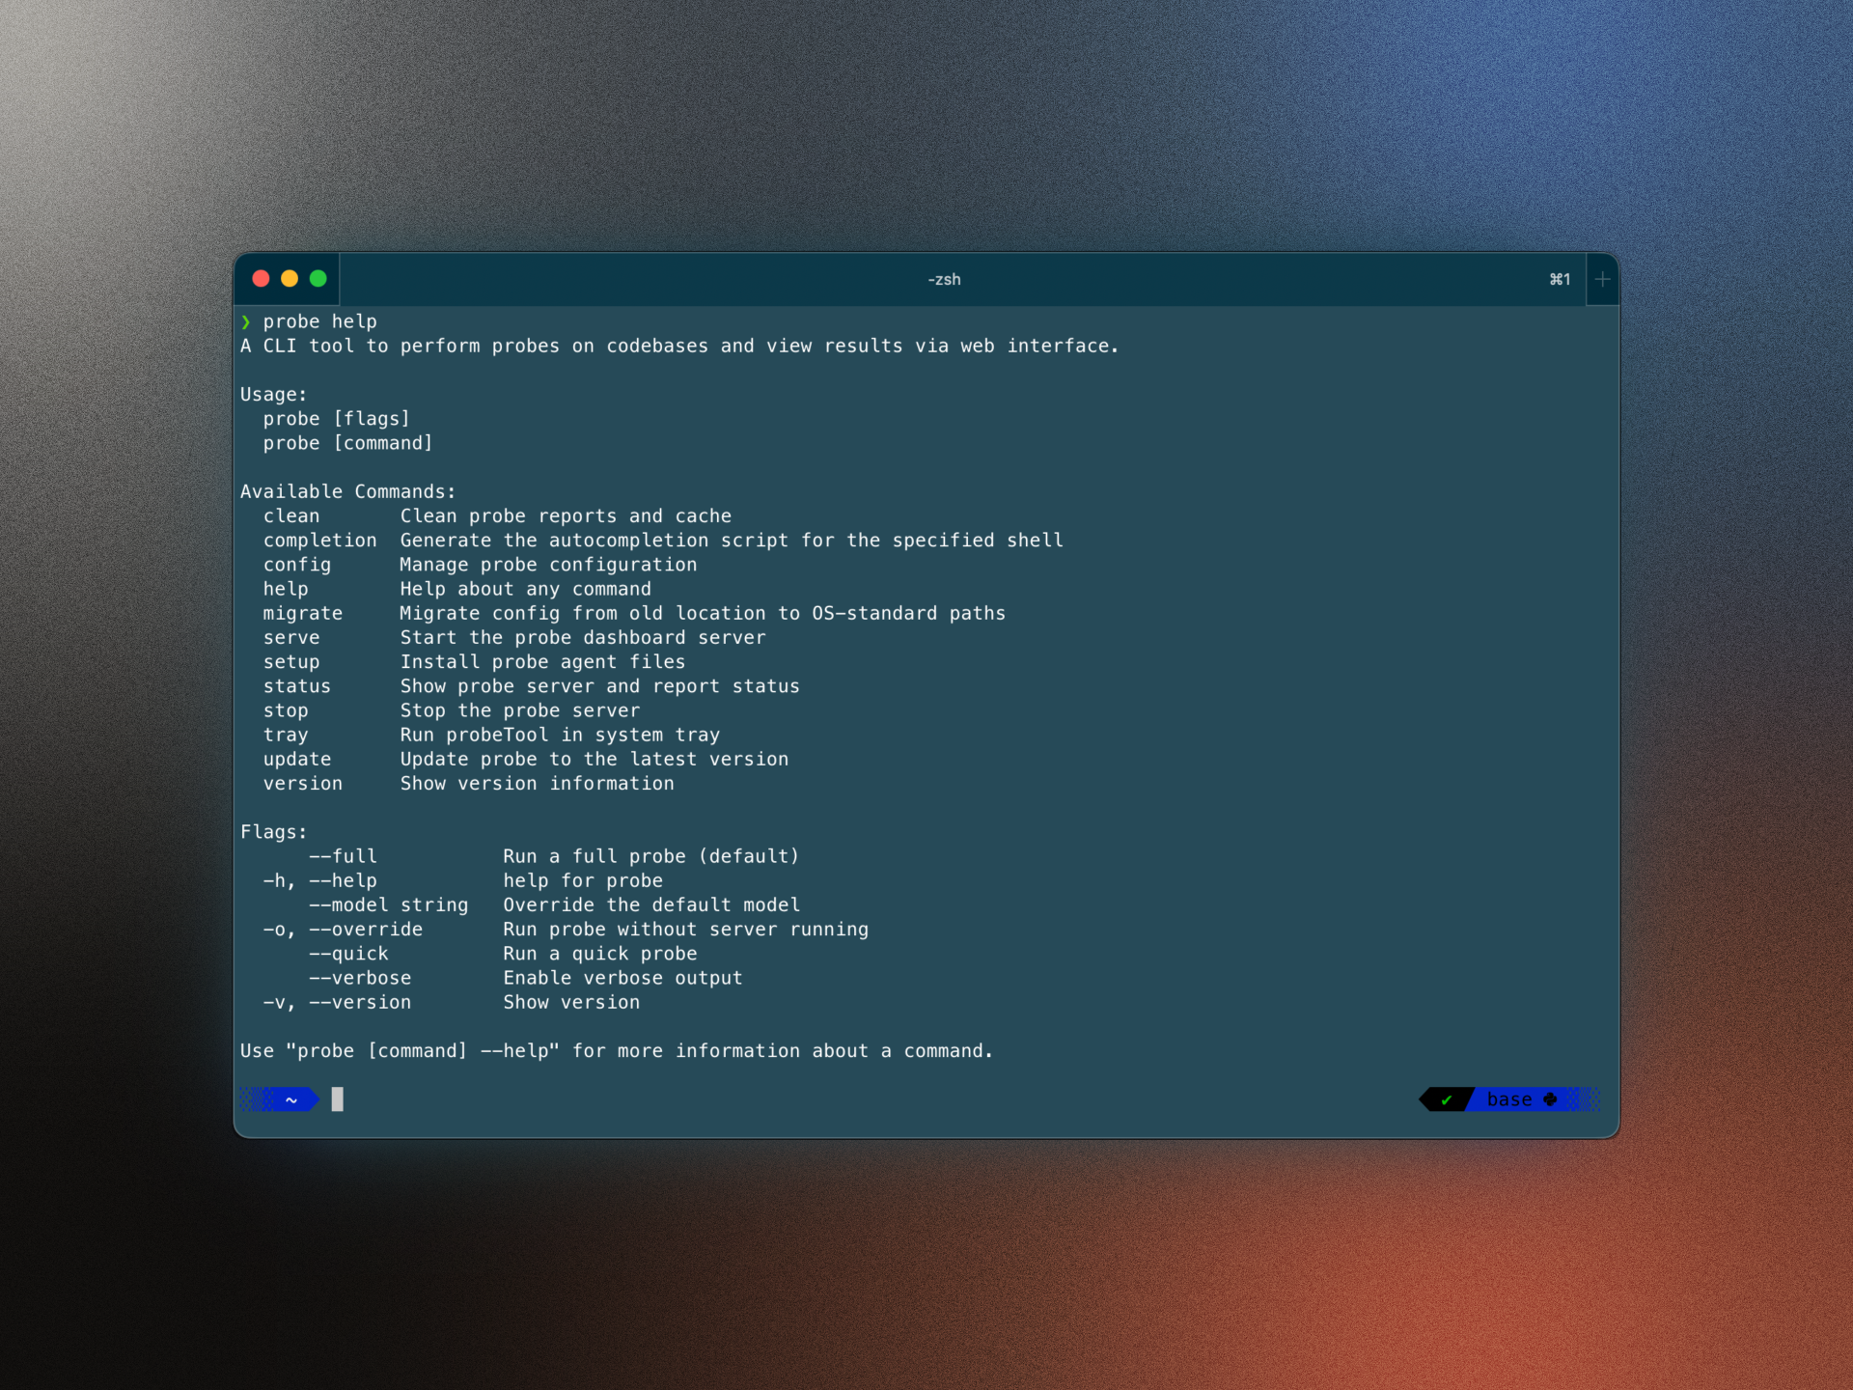Click the '--verbose' flag text
This screenshot has height=1390, width=1853.
[x=360, y=978]
